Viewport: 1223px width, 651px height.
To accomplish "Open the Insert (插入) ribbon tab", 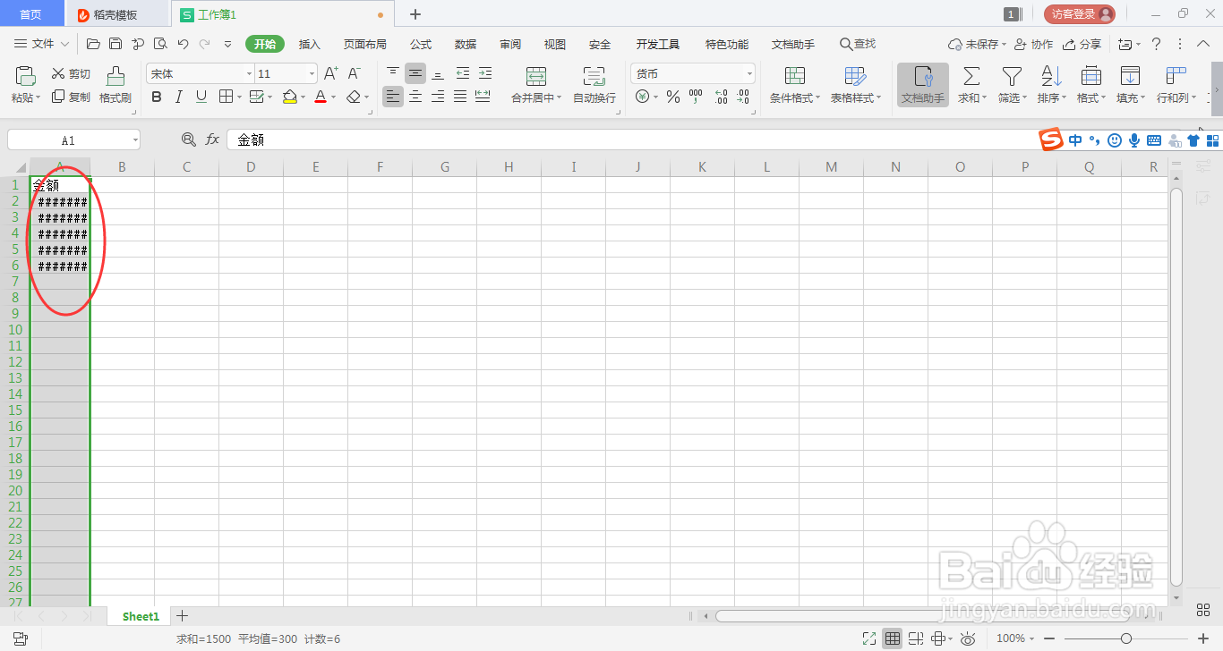I will tap(309, 44).
